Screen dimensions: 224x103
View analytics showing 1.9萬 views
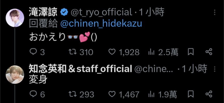pyautogui.click(x=163, y=94)
